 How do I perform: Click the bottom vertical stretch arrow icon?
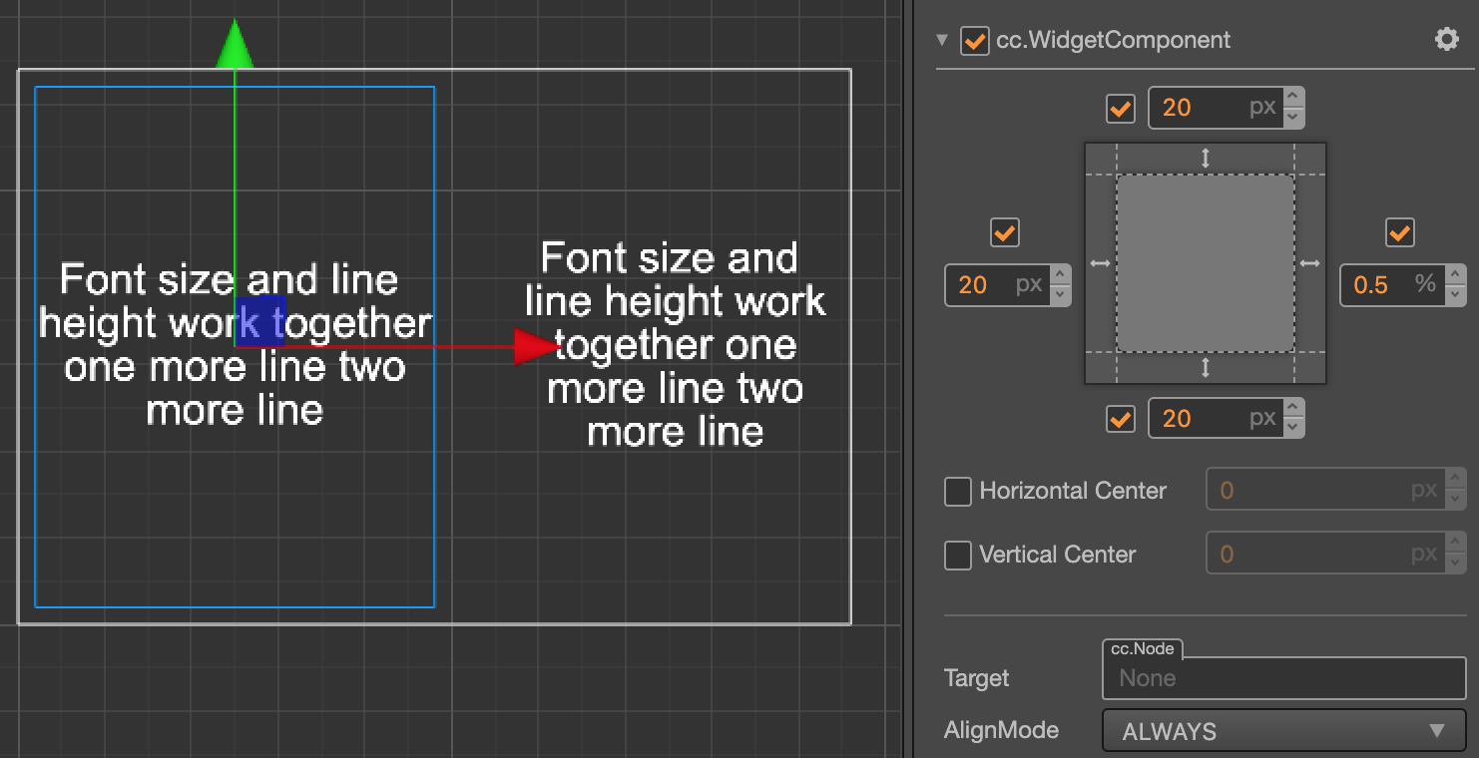1206,368
